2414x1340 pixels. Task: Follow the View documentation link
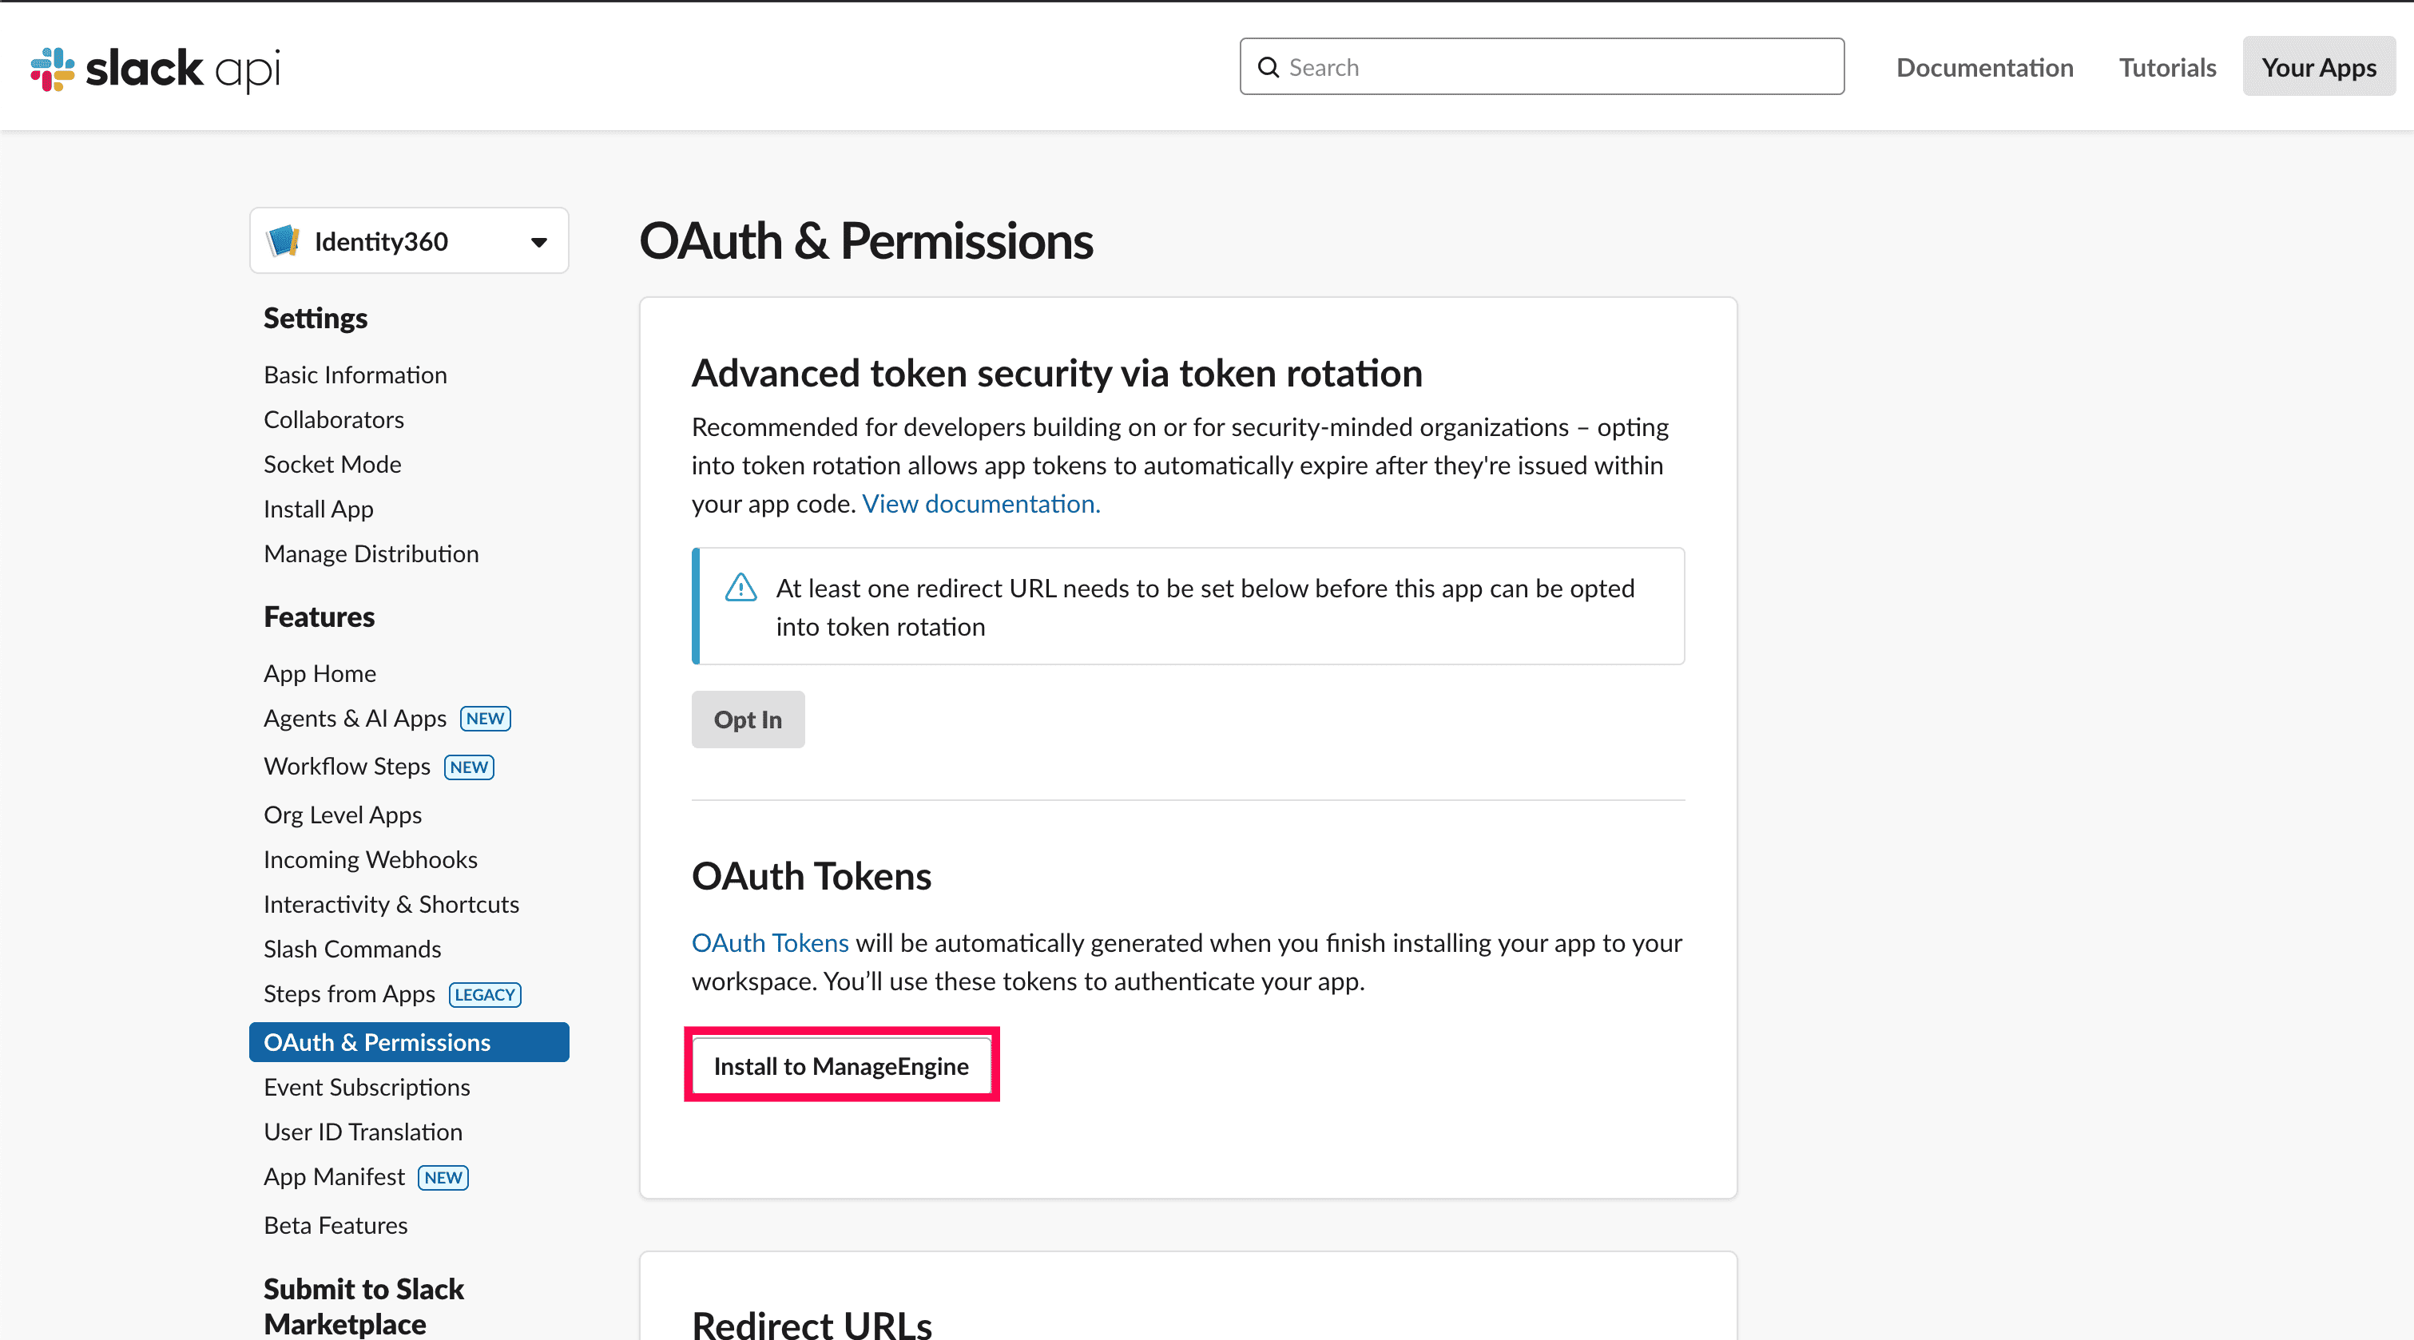click(980, 504)
